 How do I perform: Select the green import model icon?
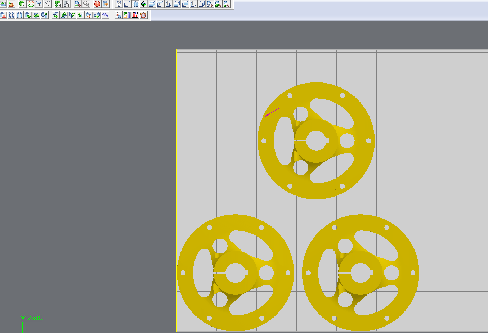coord(11,4)
